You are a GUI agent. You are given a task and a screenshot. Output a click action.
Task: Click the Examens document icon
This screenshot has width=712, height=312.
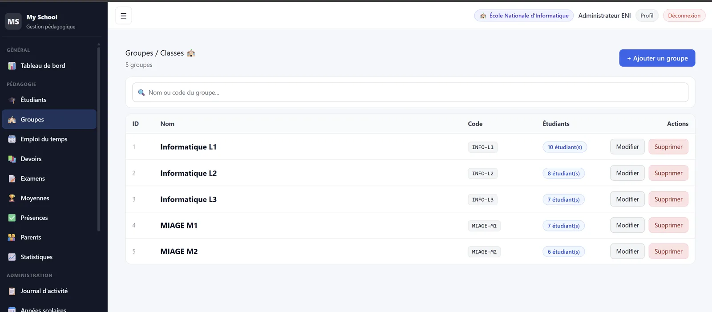[12, 178]
